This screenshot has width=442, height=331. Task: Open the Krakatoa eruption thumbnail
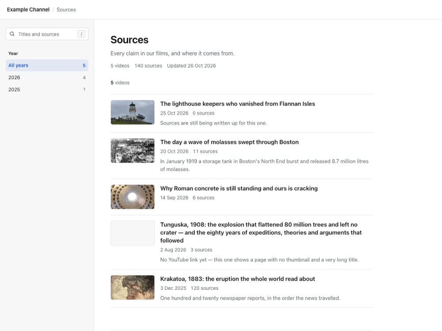pos(133,287)
